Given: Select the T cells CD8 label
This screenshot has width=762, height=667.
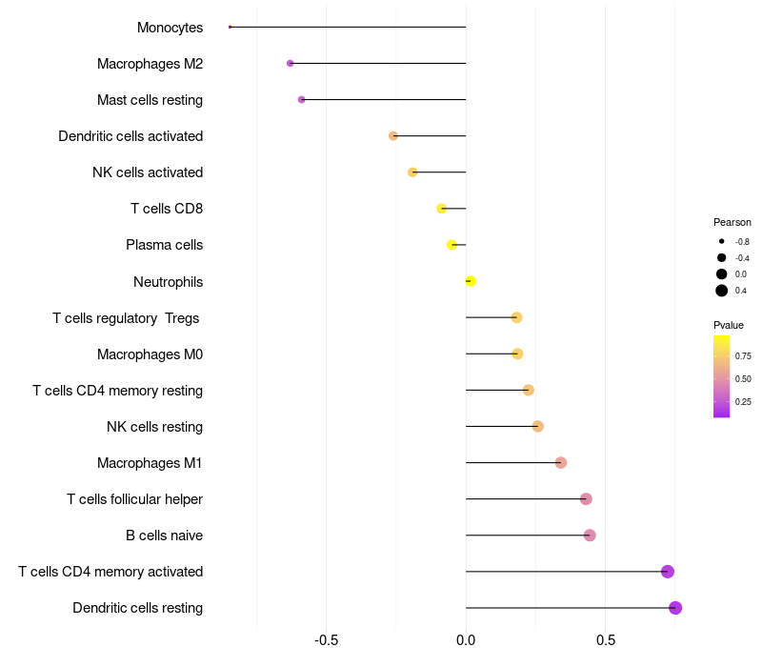Looking at the screenshot, I should click(x=167, y=209).
